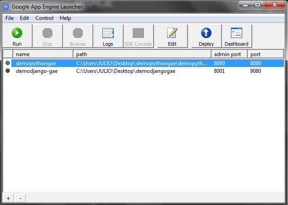
Task: Click the status icon beside demodjango-gae
Action: click(8, 71)
